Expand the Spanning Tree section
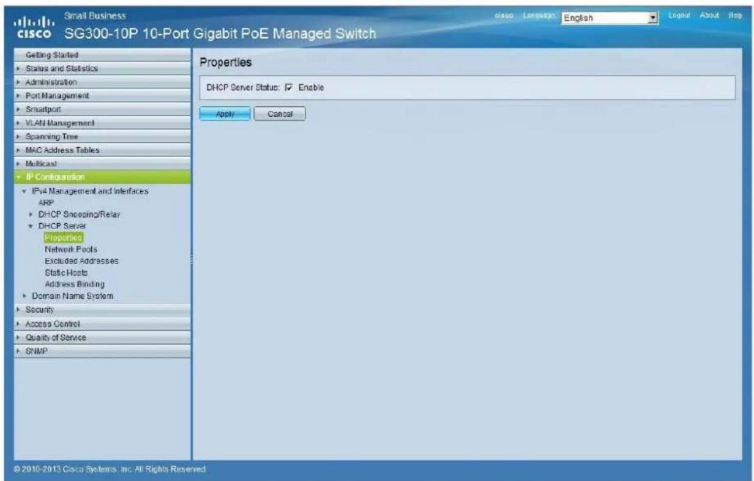The image size is (754, 481). point(102,136)
